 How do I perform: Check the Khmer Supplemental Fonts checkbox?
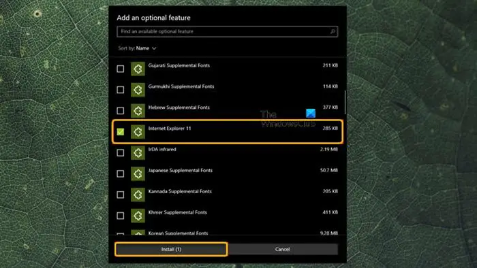(x=121, y=216)
